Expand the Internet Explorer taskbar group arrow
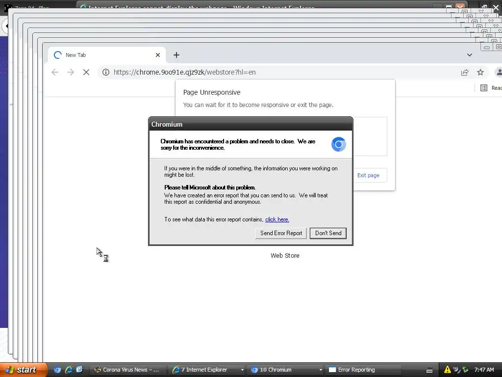This screenshot has height=377, width=502. click(x=242, y=370)
